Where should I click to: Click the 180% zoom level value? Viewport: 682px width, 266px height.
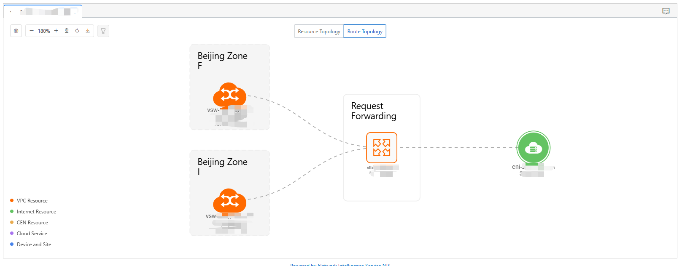[x=44, y=31]
